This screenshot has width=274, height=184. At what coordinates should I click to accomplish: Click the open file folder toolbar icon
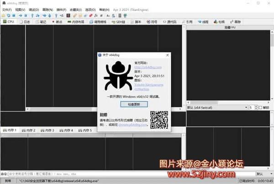[3, 16]
